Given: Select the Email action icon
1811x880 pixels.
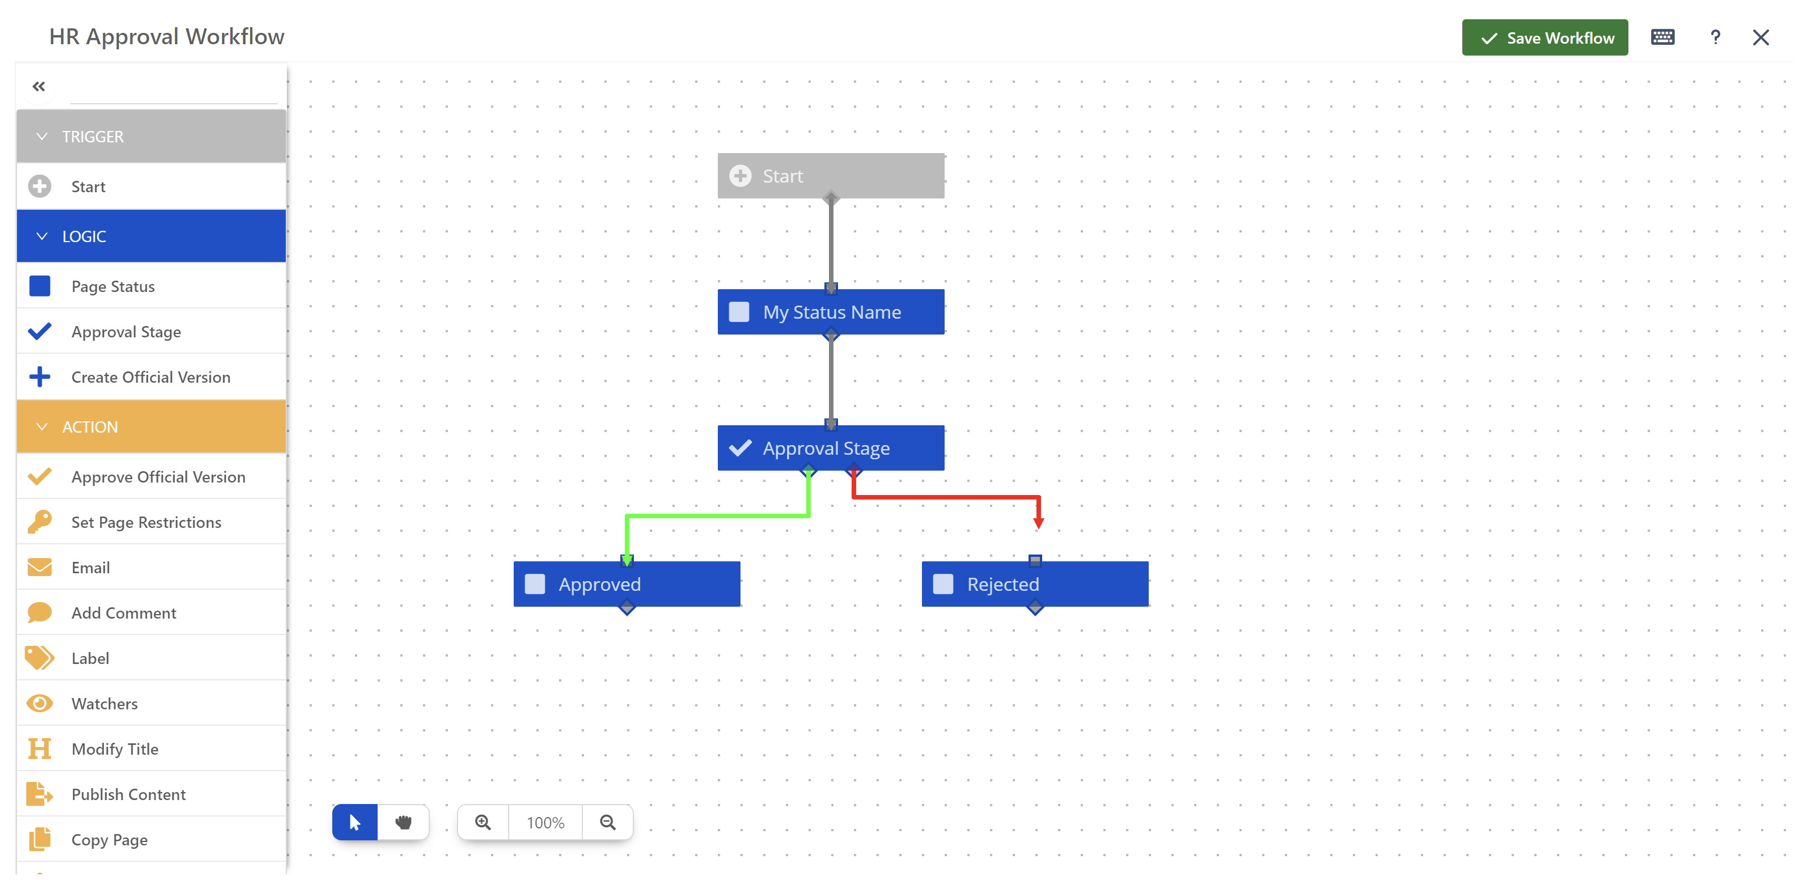Looking at the screenshot, I should coord(39,567).
